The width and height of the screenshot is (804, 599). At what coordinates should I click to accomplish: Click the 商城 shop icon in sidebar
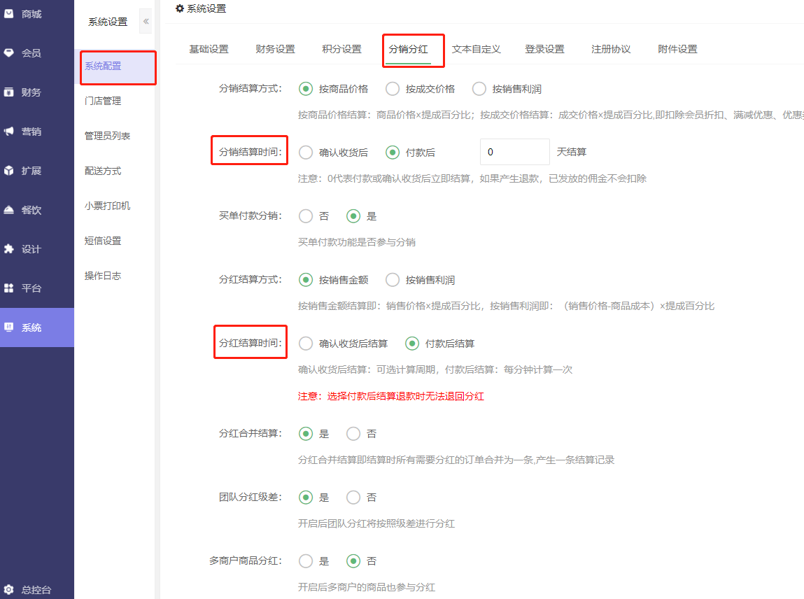click(10, 13)
